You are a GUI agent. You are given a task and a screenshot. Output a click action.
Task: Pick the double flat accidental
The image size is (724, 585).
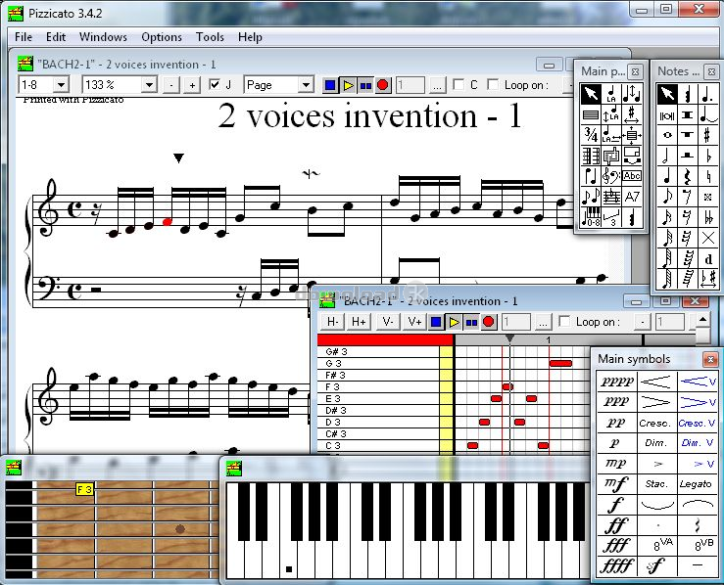pos(707,217)
